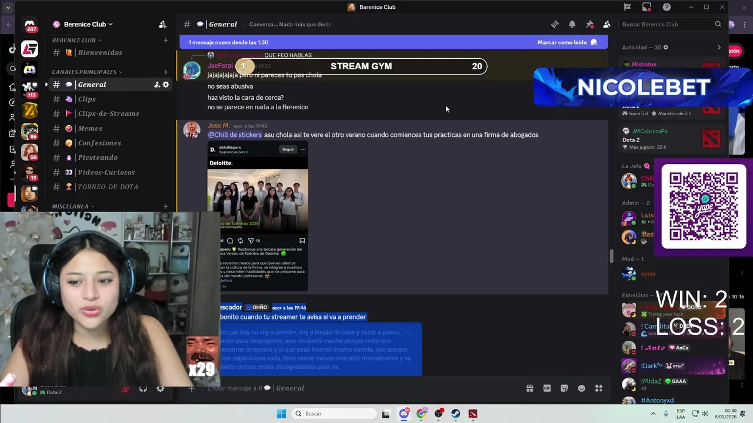Open the server icon with 13 badge

point(29,172)
